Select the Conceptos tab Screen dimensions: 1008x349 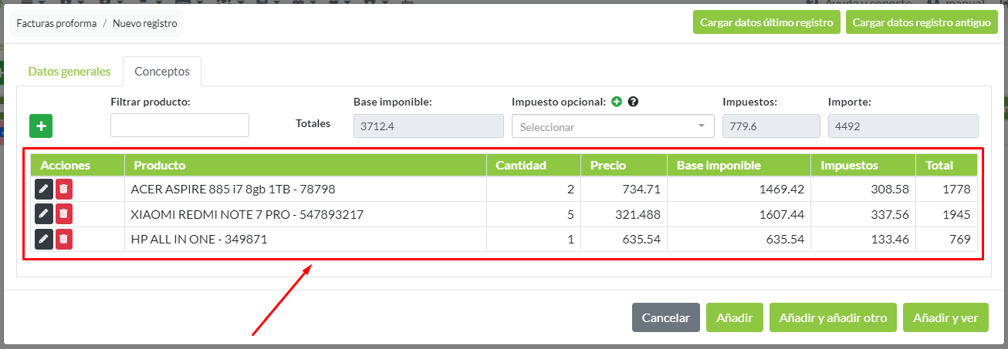162,72
